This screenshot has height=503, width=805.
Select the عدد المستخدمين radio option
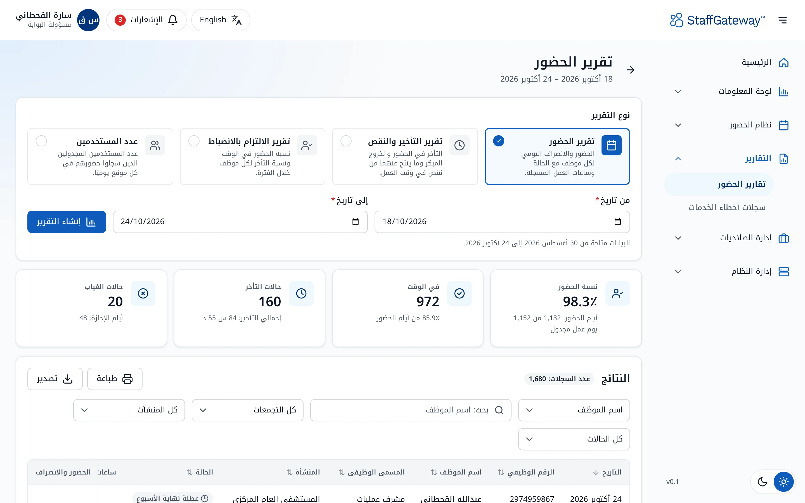point(41,141)
